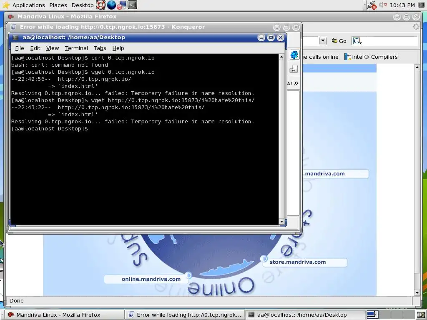The width and height of the screenshot is (427, 320).
Task: Minimize the terminal window
Action: click(261, 37)
